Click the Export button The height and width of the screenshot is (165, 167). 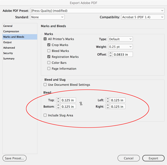[153, 158]
